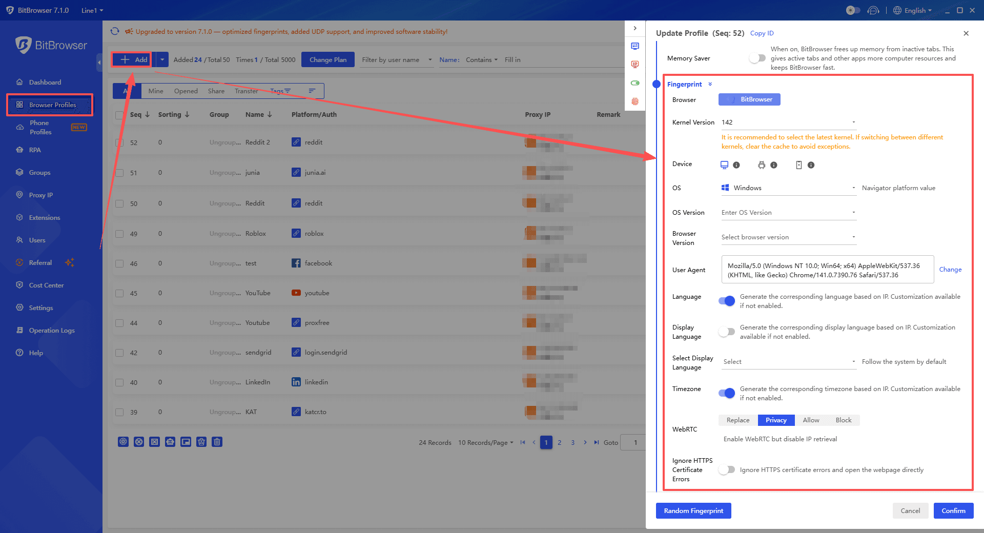Click the fingerprint icon in the right sidebar
The width and height of the screenshot is (984, 533).
635,101
